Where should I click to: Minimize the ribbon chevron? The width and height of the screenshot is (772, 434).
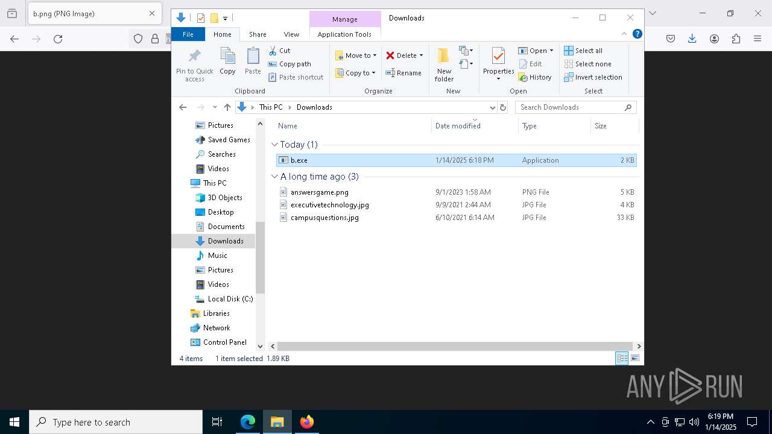click(624, 34)
